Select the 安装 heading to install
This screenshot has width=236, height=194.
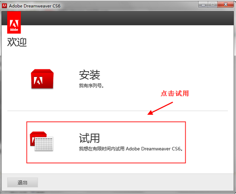(89, 75)
